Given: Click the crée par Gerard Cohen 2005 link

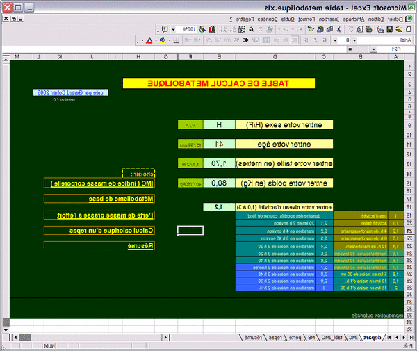Looking at the screenshot, I should pos(70,92).
